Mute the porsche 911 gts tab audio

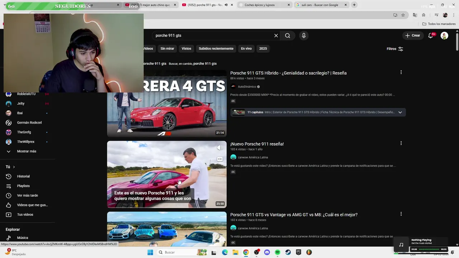pos(226,5)
